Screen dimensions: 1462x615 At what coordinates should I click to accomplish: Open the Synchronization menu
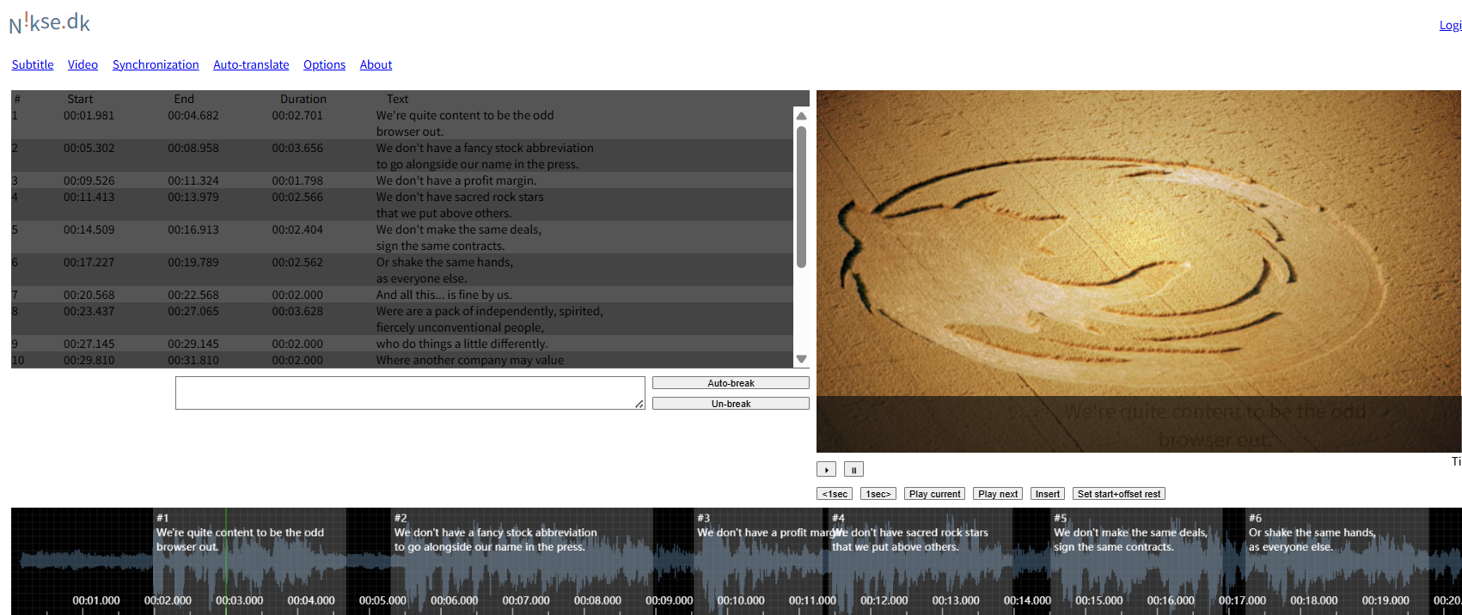point(156,64)
